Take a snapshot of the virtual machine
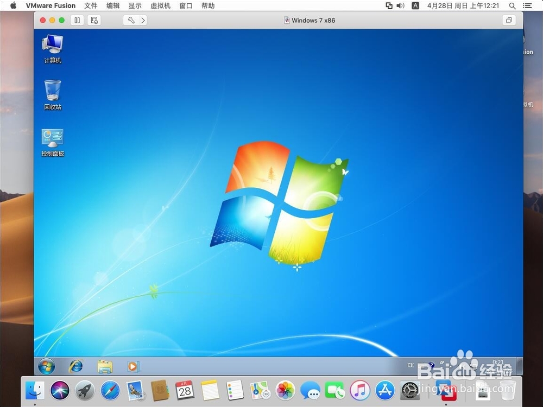Viewport: 543px width, 407px height. 93,20
